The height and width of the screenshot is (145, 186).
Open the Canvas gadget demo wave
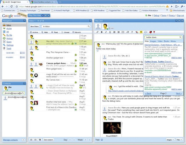(60, 64)
